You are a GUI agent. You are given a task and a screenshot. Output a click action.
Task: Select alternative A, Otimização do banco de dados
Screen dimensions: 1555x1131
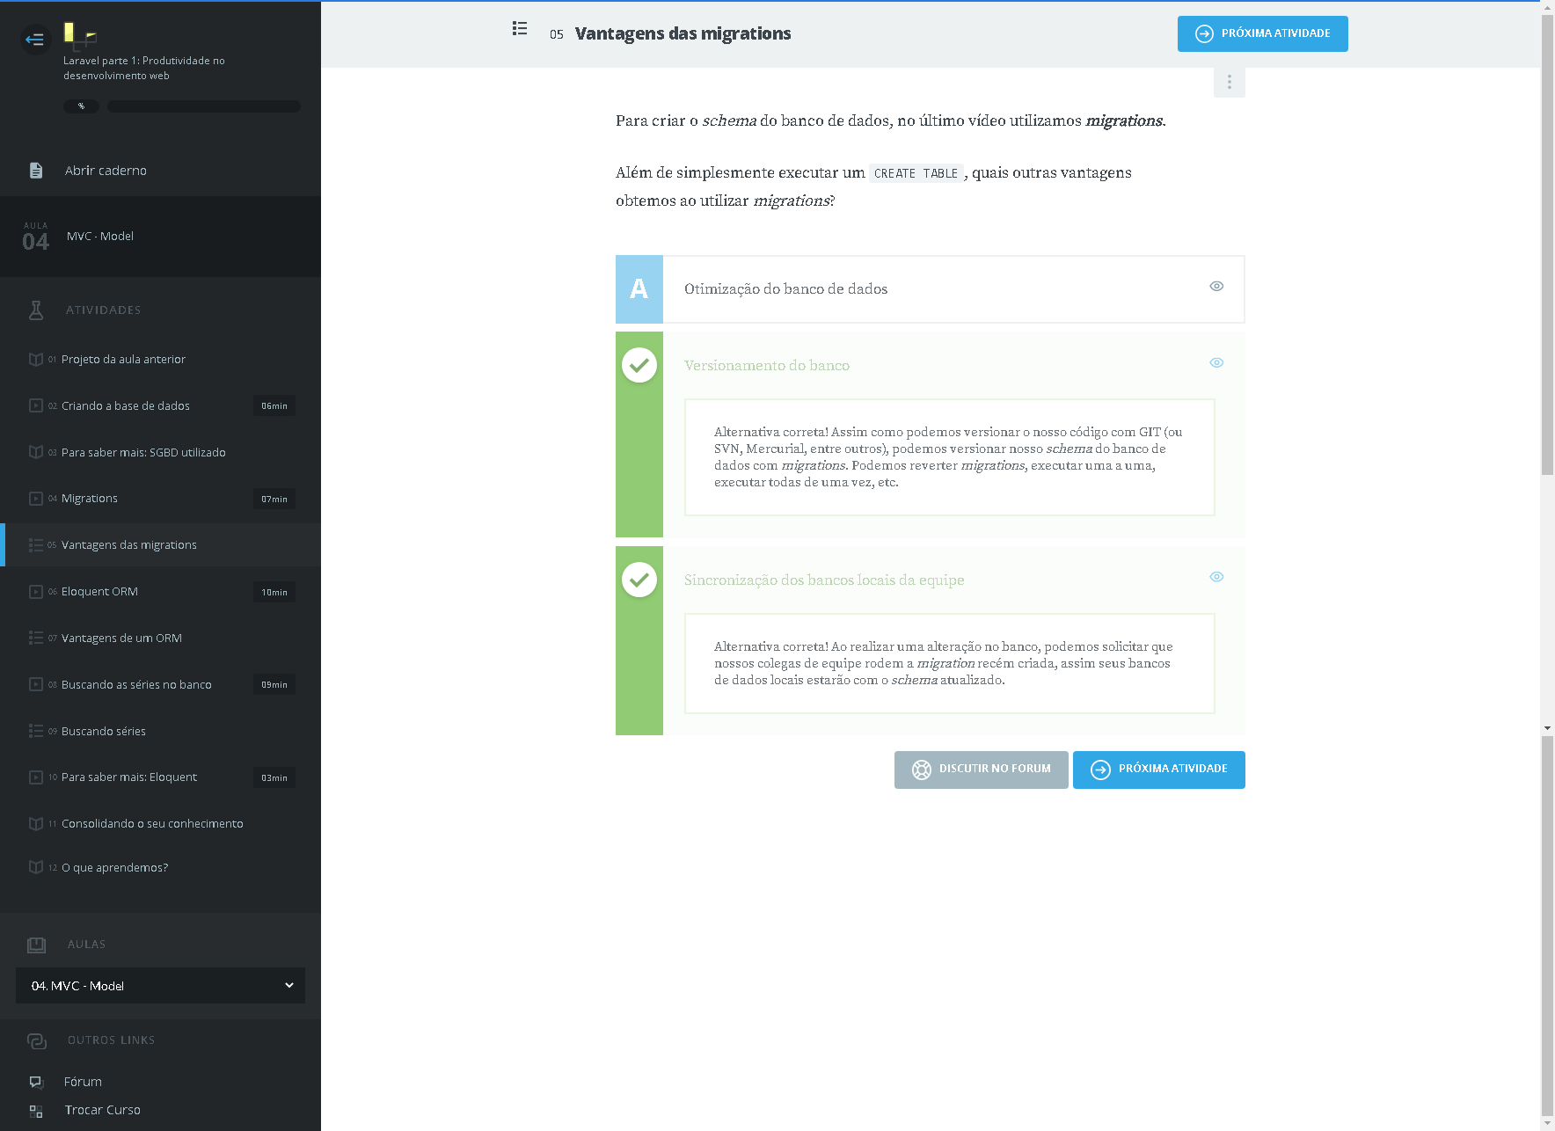click(785, 289)
